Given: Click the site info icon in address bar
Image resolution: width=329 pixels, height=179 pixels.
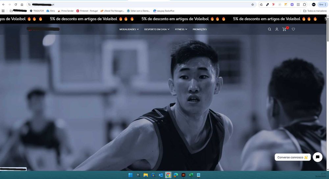Looking at the screenshot, I should [x=29, y=4].
